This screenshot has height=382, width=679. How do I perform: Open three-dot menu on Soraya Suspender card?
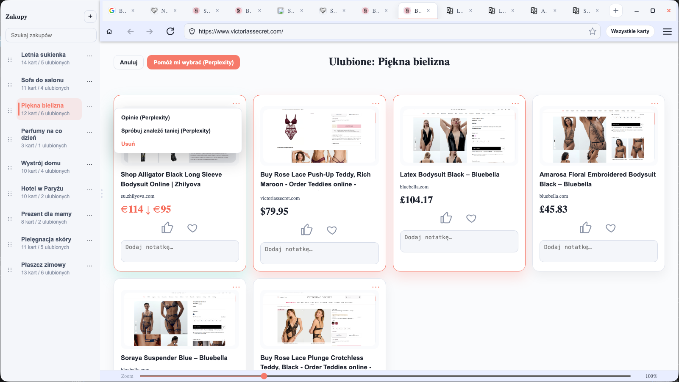(236, 287)
